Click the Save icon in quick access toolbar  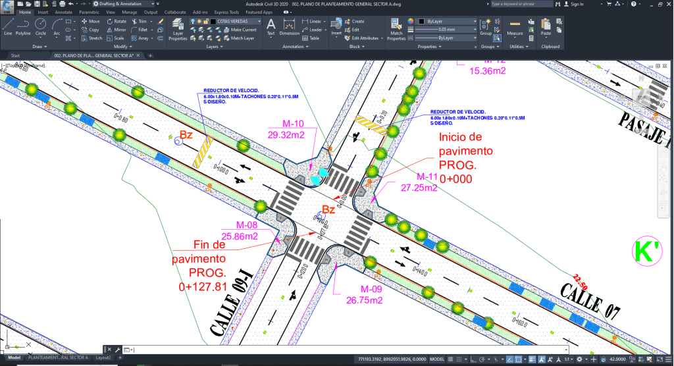[x=37, y=4]
